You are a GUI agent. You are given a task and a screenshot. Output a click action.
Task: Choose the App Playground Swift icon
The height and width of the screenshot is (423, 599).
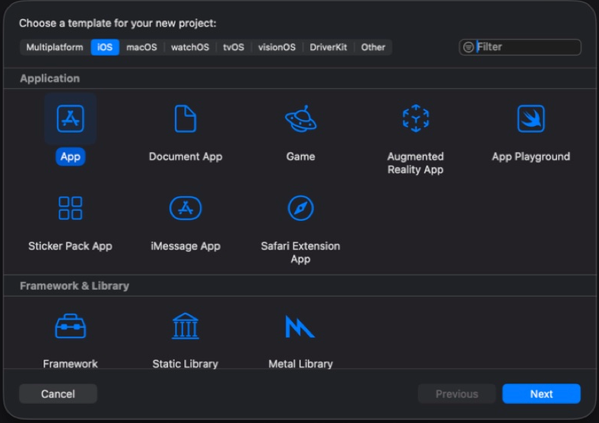[531, 118]
